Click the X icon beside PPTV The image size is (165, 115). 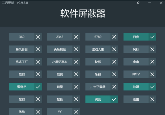pyautogui.click(x=152, y=74)
